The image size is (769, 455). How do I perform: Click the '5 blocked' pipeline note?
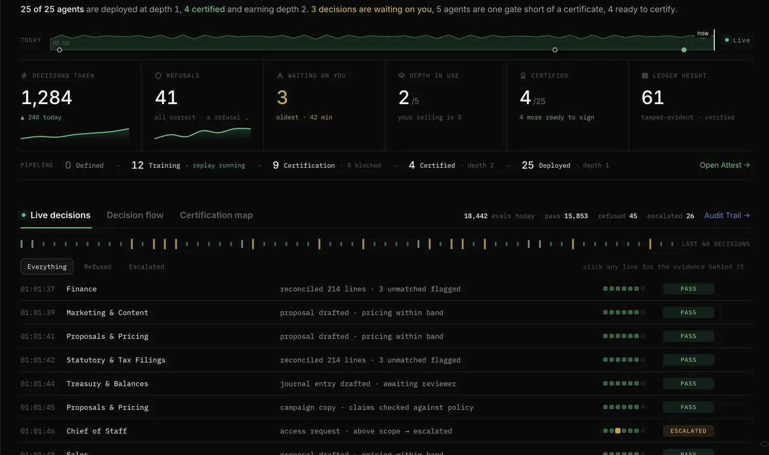(364, 165)
